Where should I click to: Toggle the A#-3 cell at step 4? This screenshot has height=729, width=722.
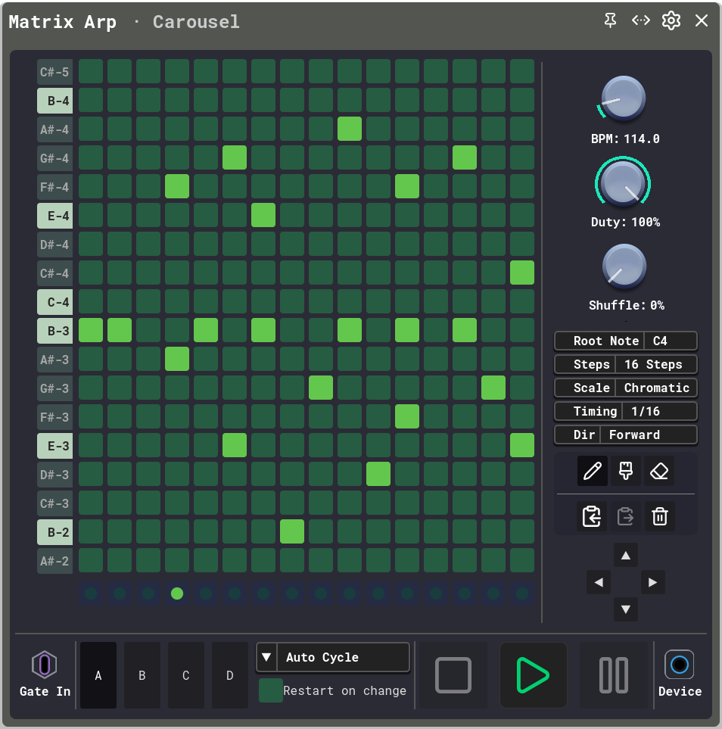[177, 359]
